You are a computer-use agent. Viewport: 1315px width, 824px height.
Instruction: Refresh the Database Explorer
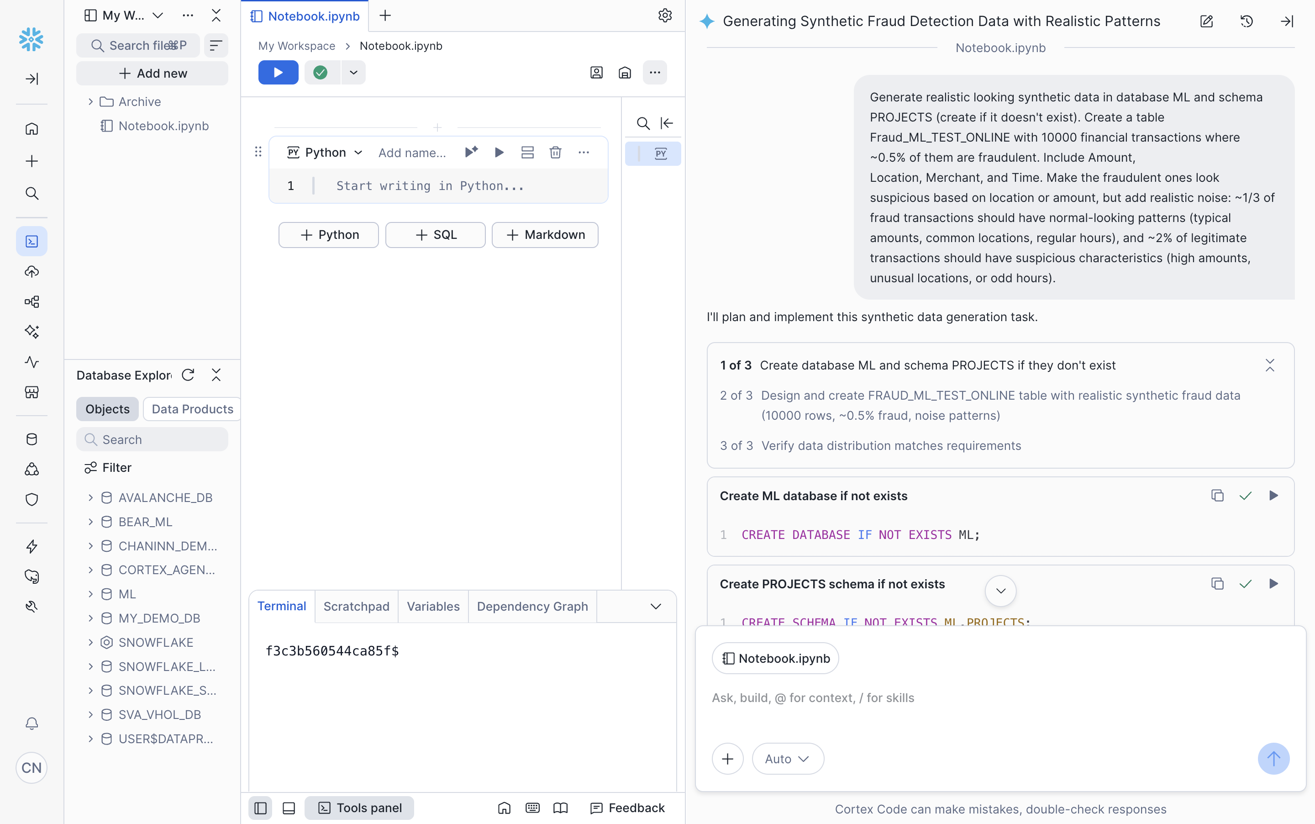click(x=188, y=375)
